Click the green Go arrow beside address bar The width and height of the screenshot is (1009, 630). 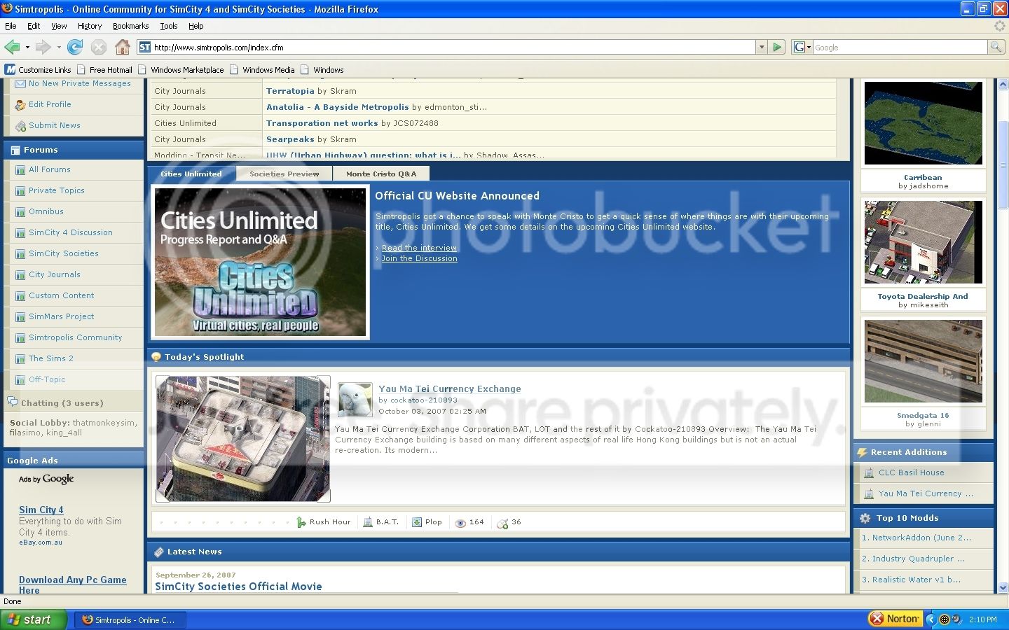pos(777,47)
